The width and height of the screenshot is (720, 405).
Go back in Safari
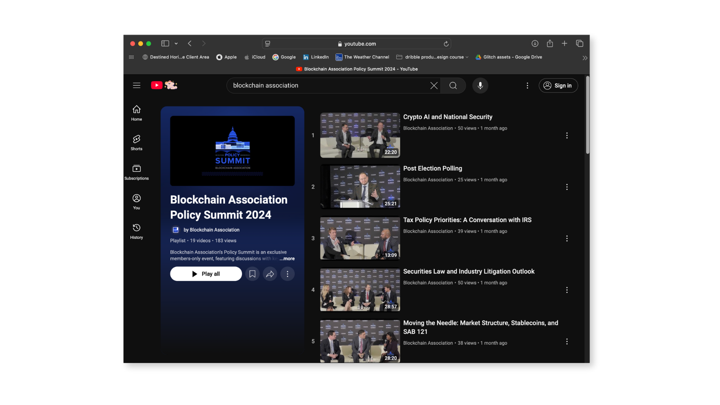click(x=190, y=43)
